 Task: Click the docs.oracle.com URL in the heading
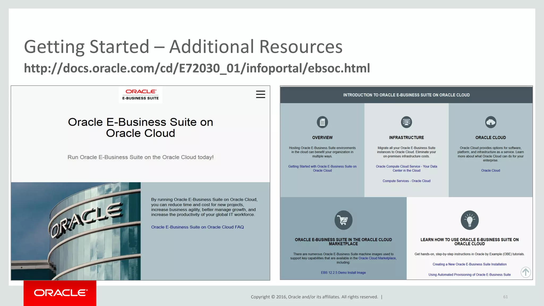click(x=197, y=68)
